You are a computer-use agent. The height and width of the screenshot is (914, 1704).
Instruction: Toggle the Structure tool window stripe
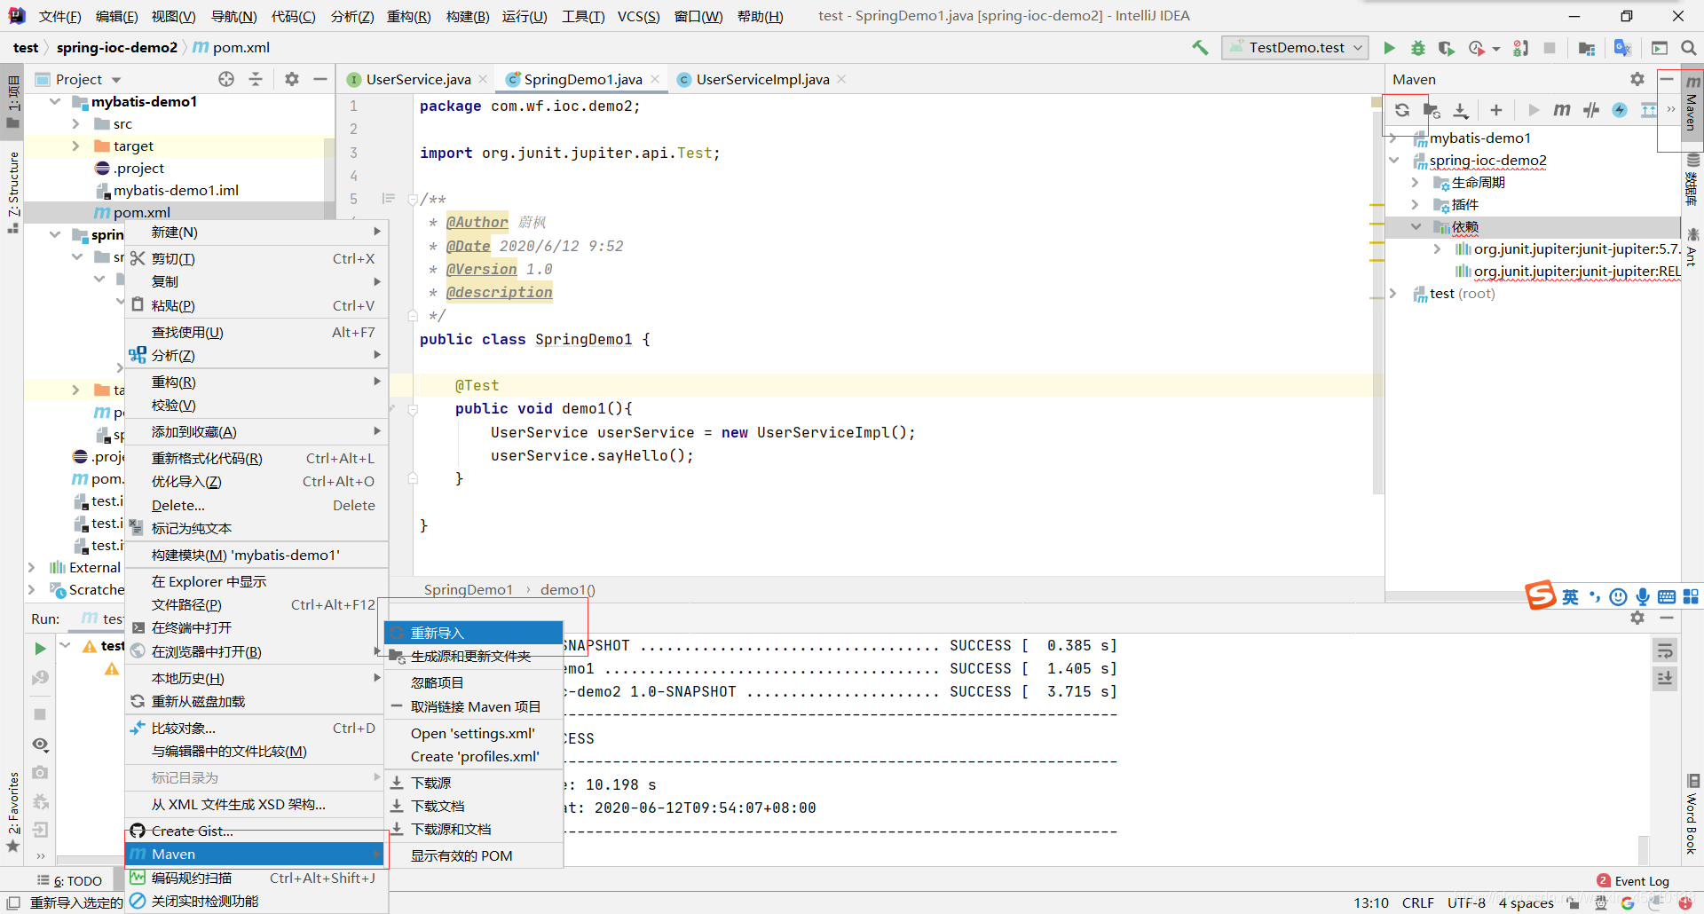click(x=13, y=192)
